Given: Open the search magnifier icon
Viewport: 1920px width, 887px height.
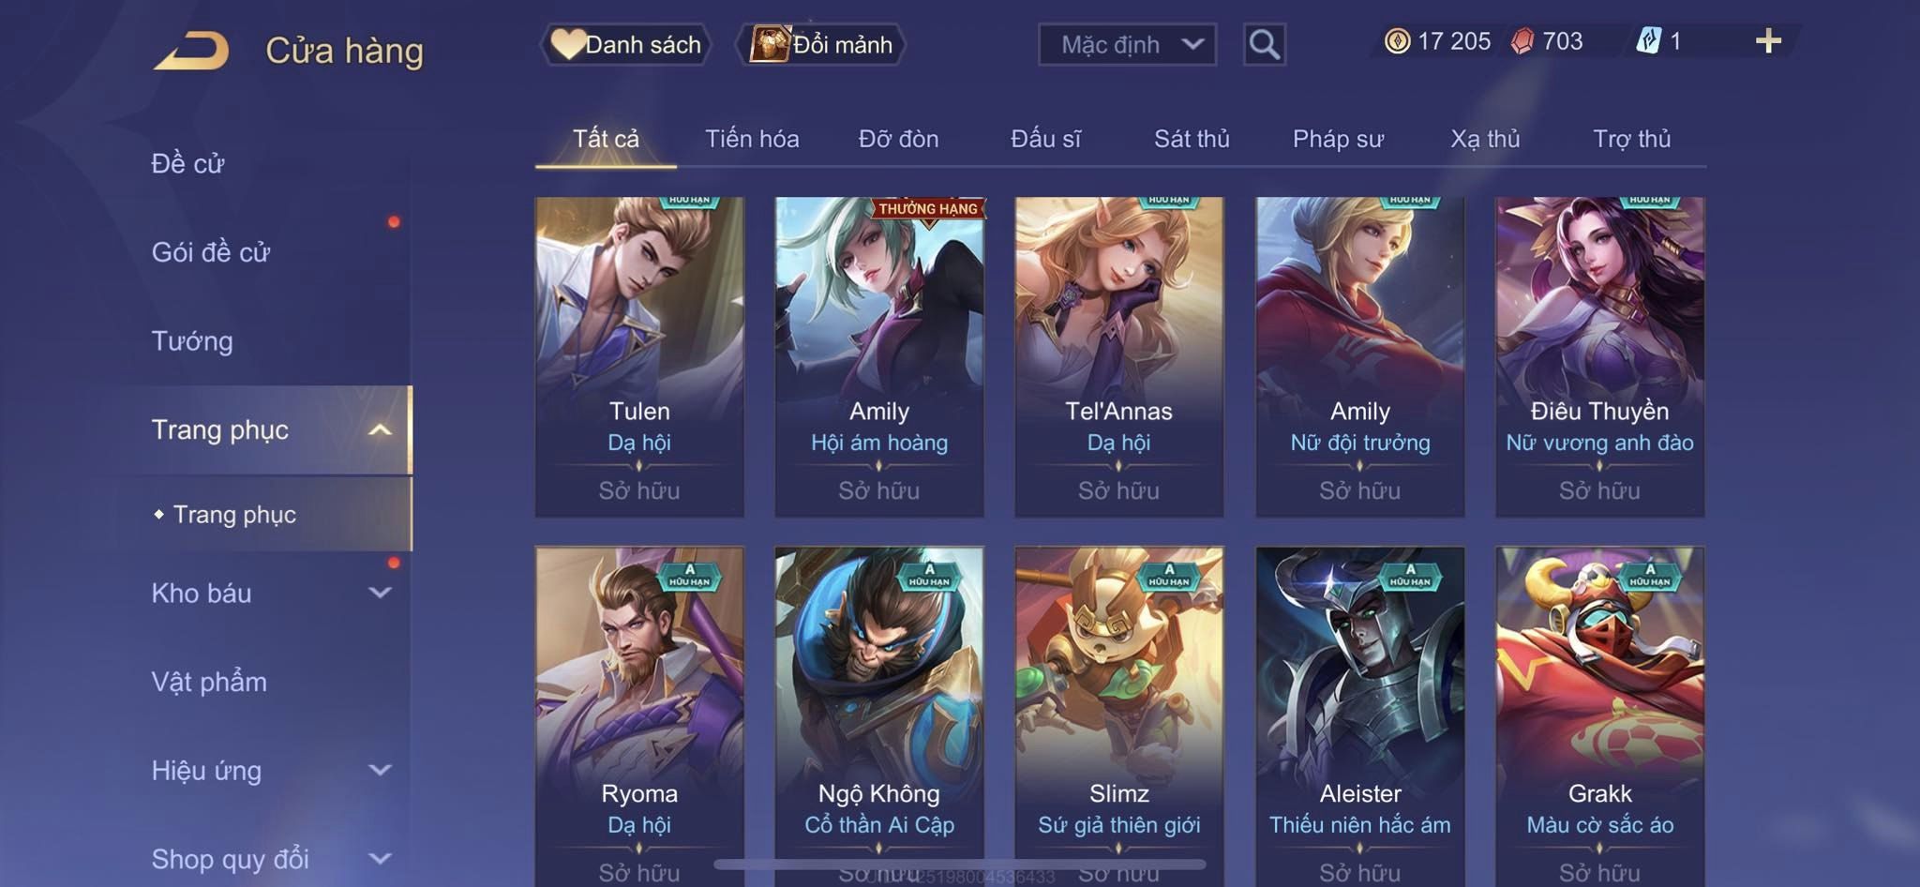Looking at the screenshot, I should [1264, 44].
